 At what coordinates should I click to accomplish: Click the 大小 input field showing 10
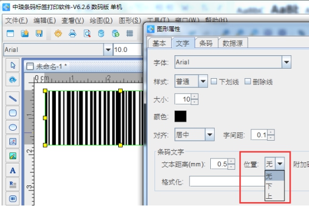tap(183, 99)
